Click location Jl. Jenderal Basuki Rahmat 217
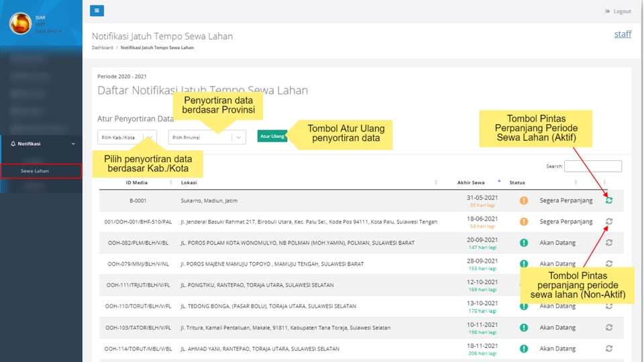Viewport: 644px width, 362px height. pyautogui.click(x=309, y=222)
